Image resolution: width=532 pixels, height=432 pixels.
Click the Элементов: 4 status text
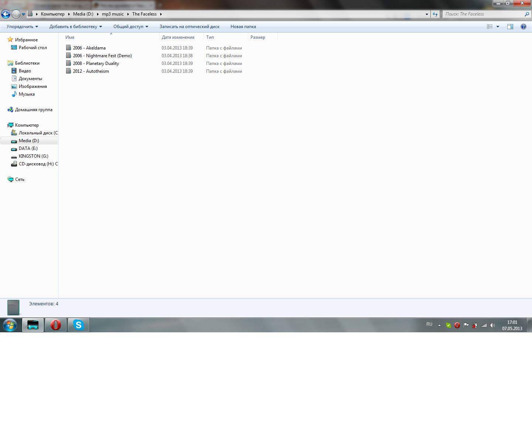click(x=44, y=304)
